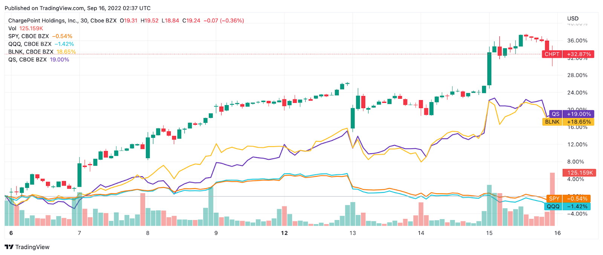The image size is (603, 255).
Task: Select the SPY, CBOE BZX legend entry
Action: click(x=40, y=36)
